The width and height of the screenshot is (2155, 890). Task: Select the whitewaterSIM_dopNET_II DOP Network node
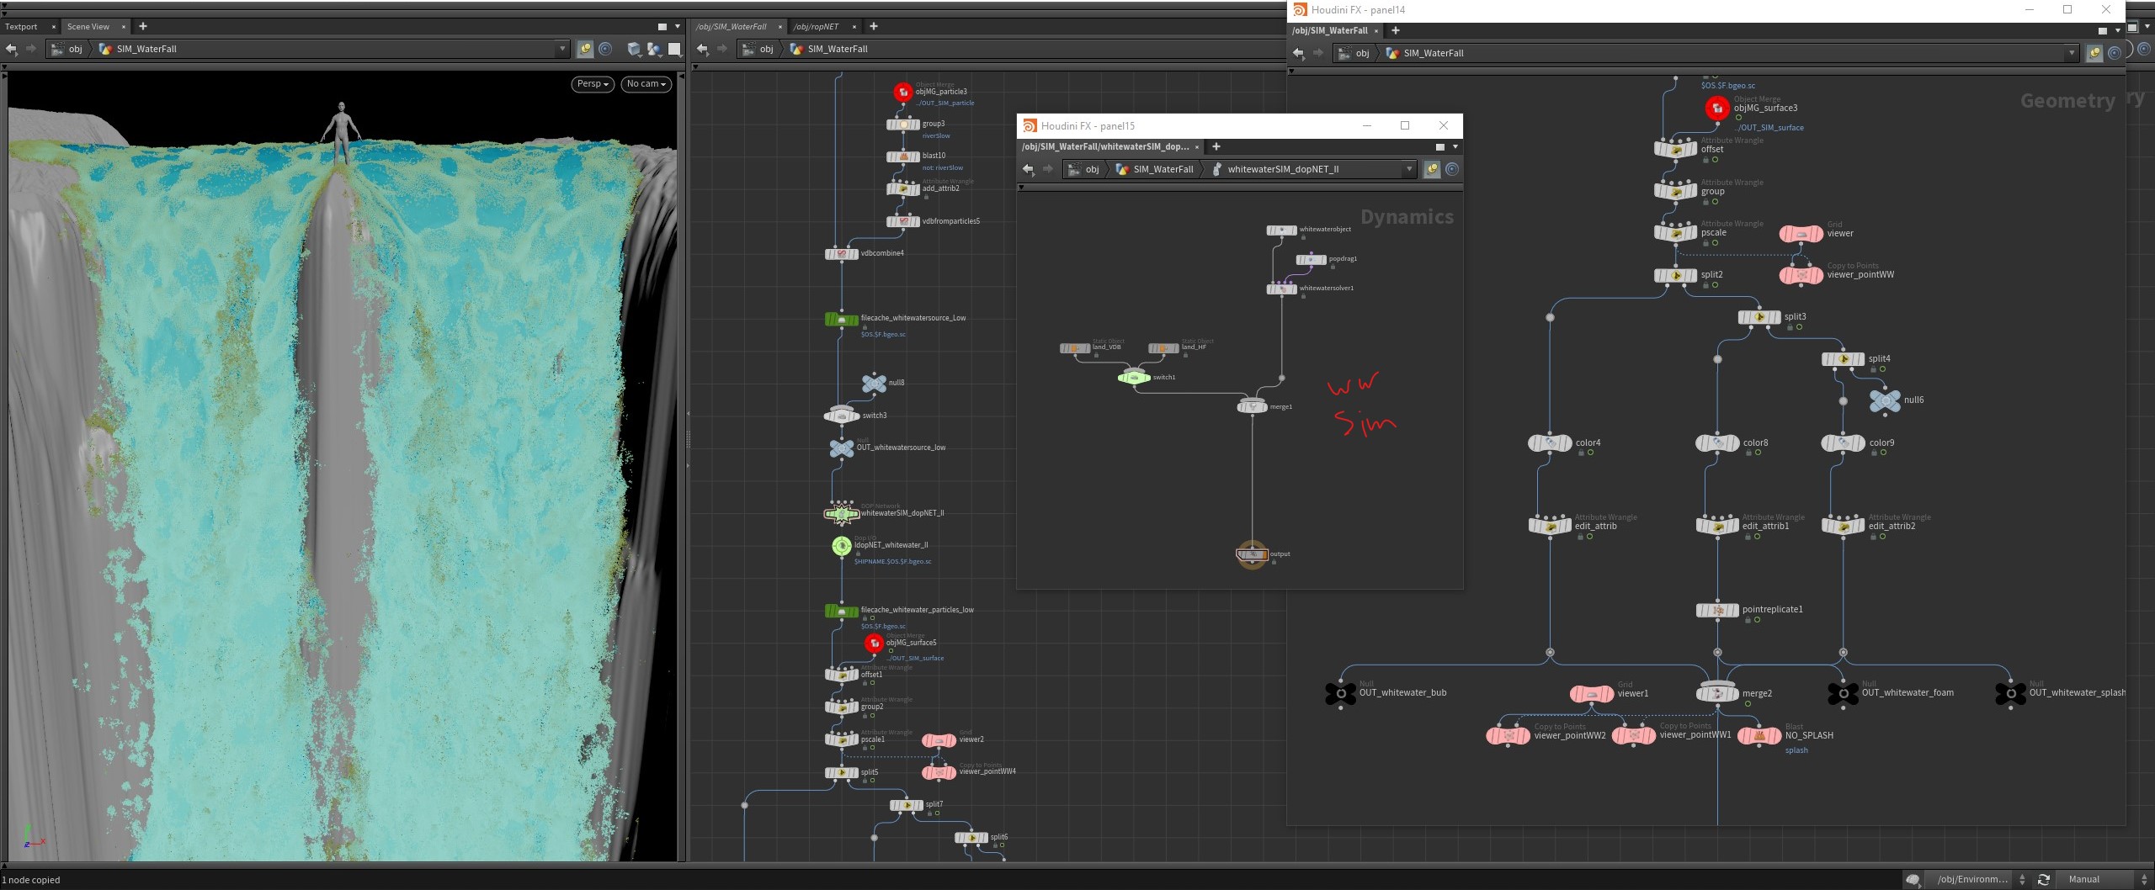[x=841, y=513]
